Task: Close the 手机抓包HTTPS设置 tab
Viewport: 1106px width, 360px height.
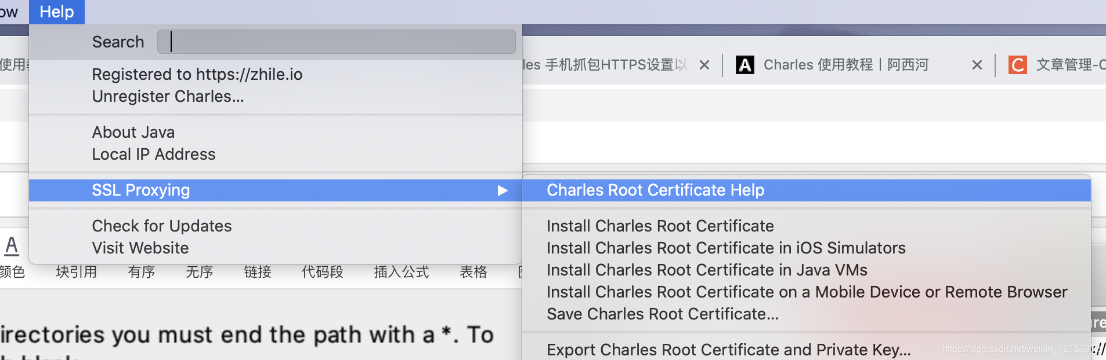Action: 704,65
